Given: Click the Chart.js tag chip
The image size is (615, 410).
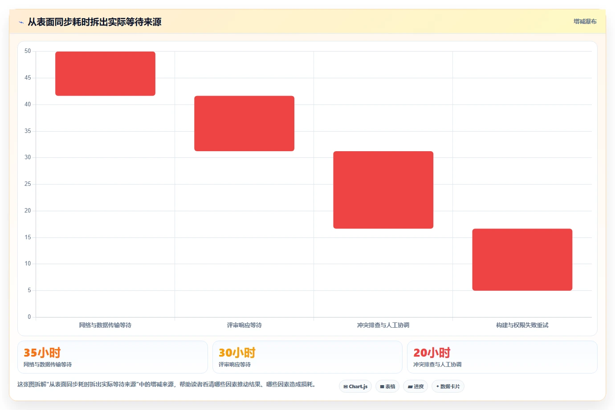Looking at the screenshot, I should coord(355,386).
